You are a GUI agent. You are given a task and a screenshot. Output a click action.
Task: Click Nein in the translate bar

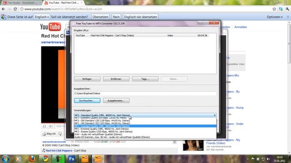116,17
